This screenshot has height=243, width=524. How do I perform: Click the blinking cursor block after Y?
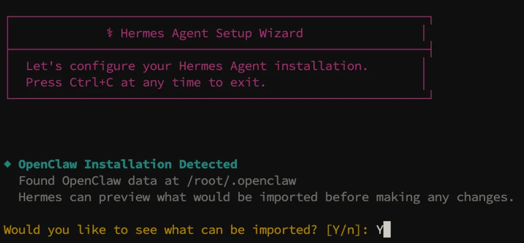387,229
